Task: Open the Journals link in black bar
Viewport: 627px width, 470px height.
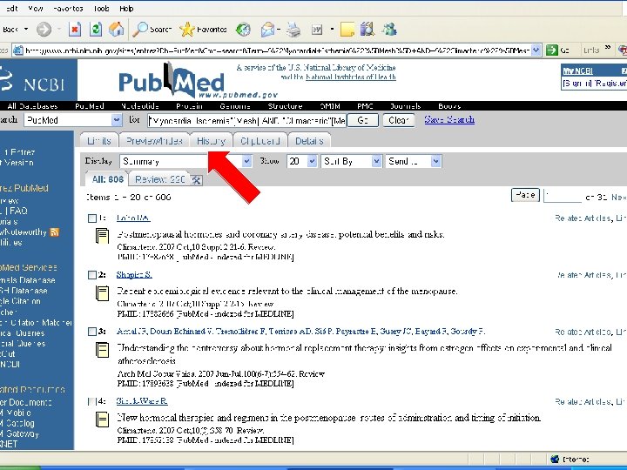Action: pos(405,106)
